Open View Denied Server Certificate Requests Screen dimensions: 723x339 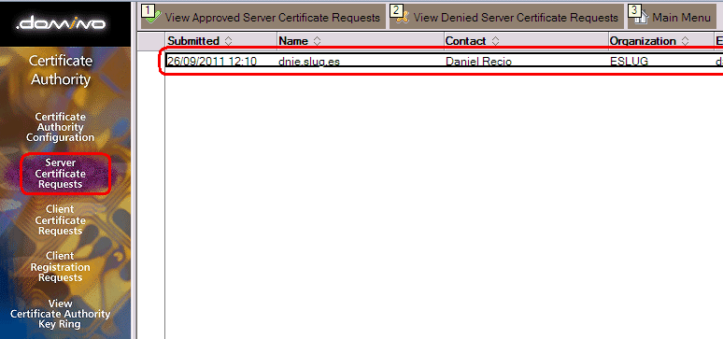point(506,17)
